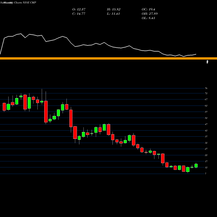
Task: Click the 32 price axis label
Action: (206, 143)
